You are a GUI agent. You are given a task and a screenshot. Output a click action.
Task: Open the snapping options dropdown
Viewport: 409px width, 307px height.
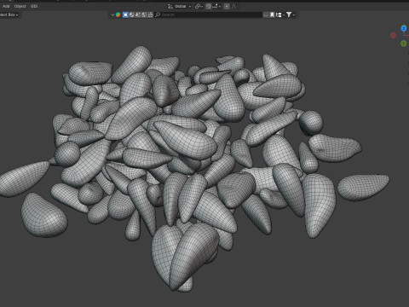coord(216,6)
